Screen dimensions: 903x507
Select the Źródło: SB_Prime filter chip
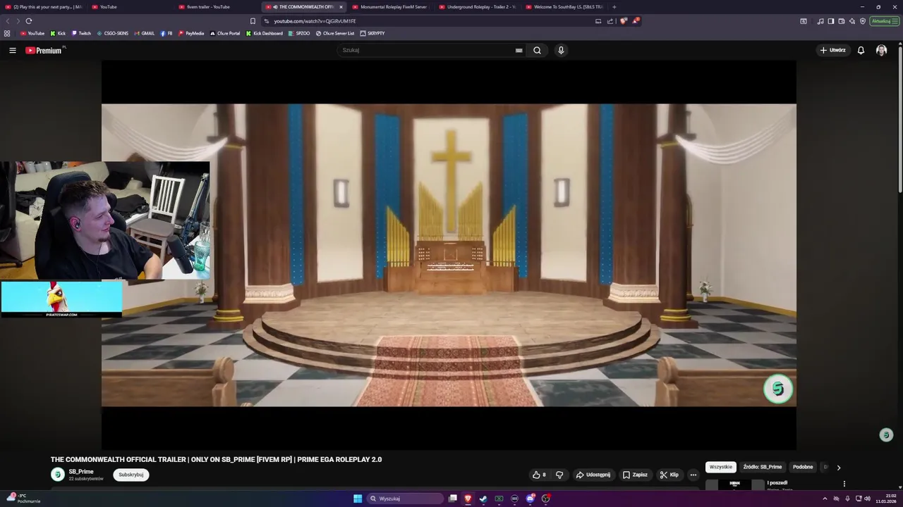point(763,467)
